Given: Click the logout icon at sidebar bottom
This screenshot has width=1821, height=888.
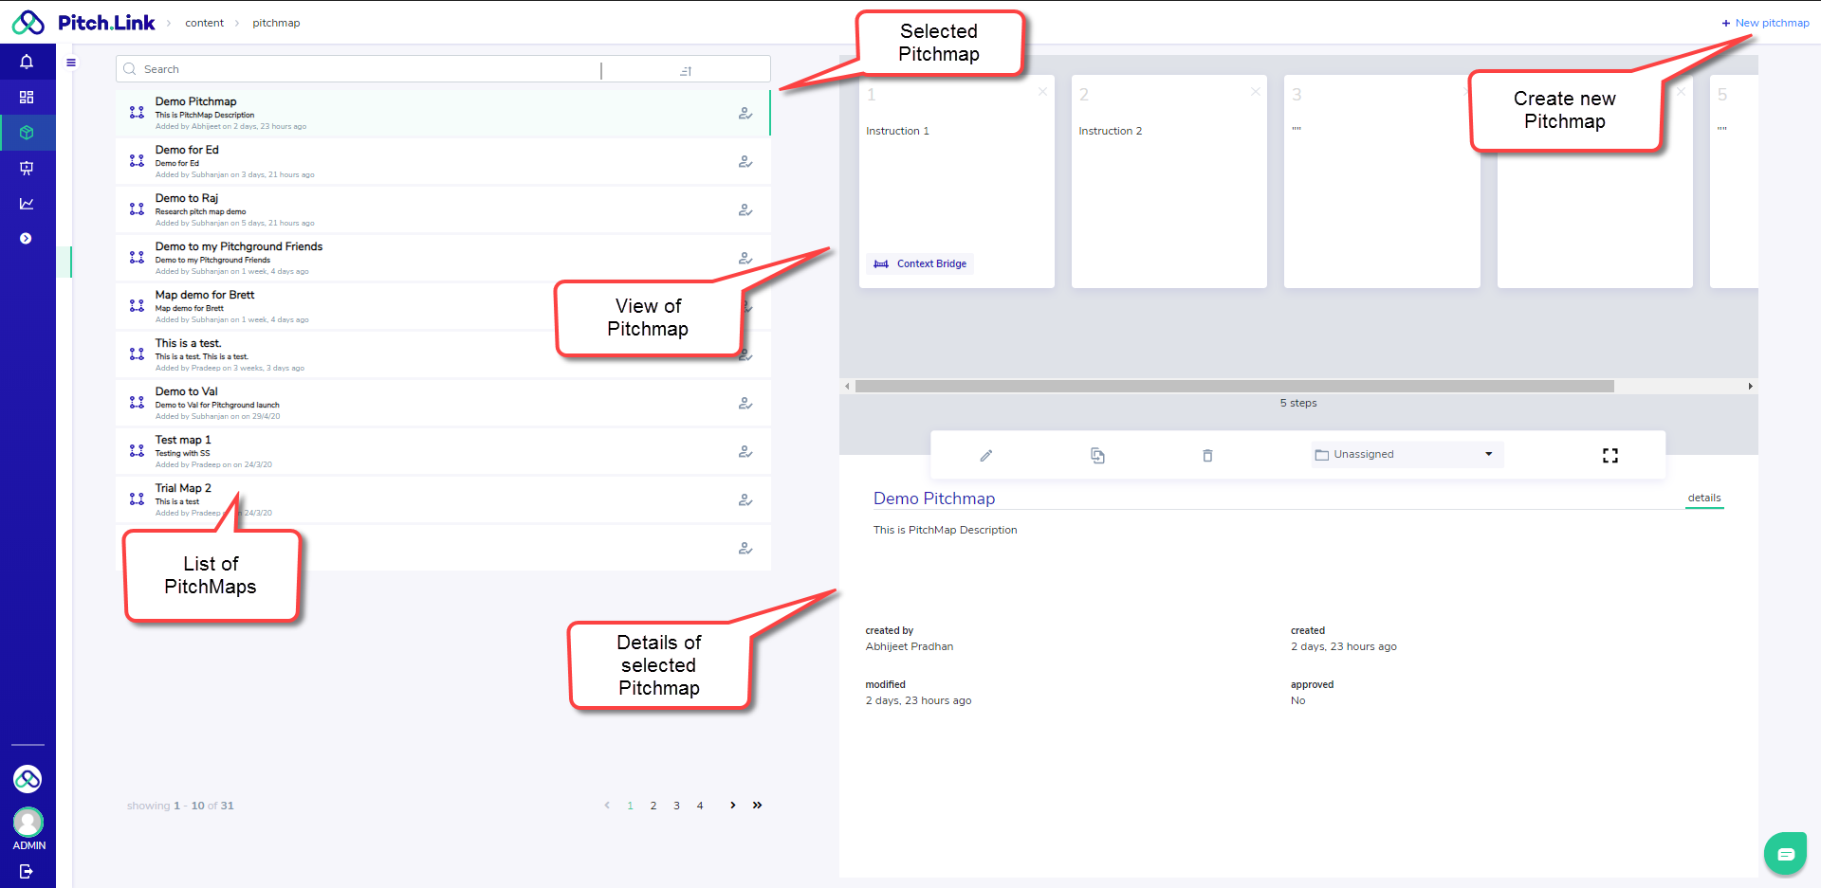Looking at the screenshot, I should (27, 871).
